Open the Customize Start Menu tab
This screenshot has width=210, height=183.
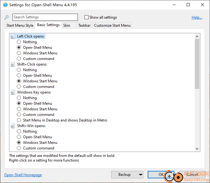[x=112, y=25]
